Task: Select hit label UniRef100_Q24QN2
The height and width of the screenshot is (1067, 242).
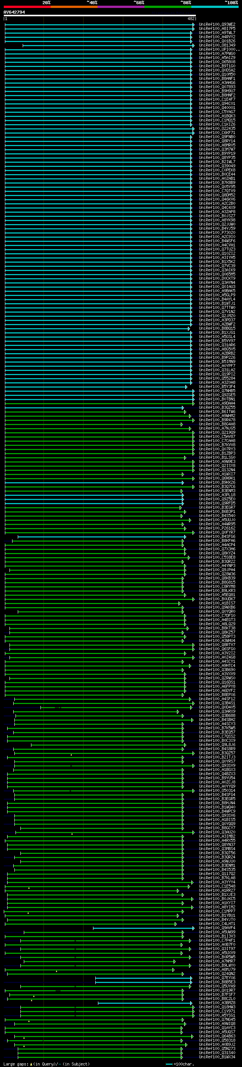Action: click(x=217, y=974)
